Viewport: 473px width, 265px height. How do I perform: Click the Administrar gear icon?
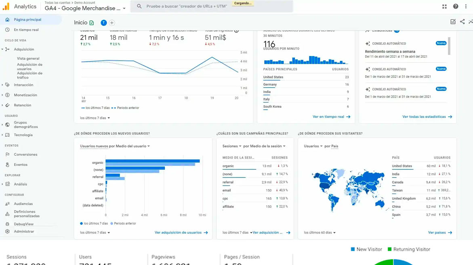pos(7,231)
